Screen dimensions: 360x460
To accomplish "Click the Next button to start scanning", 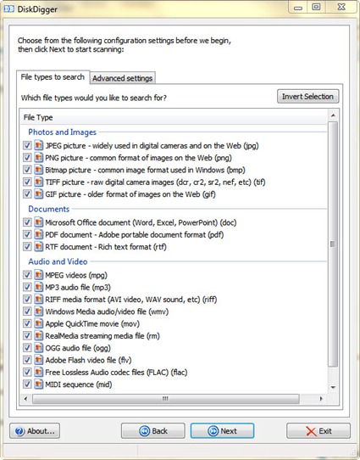I will click(x=222, y=431).
